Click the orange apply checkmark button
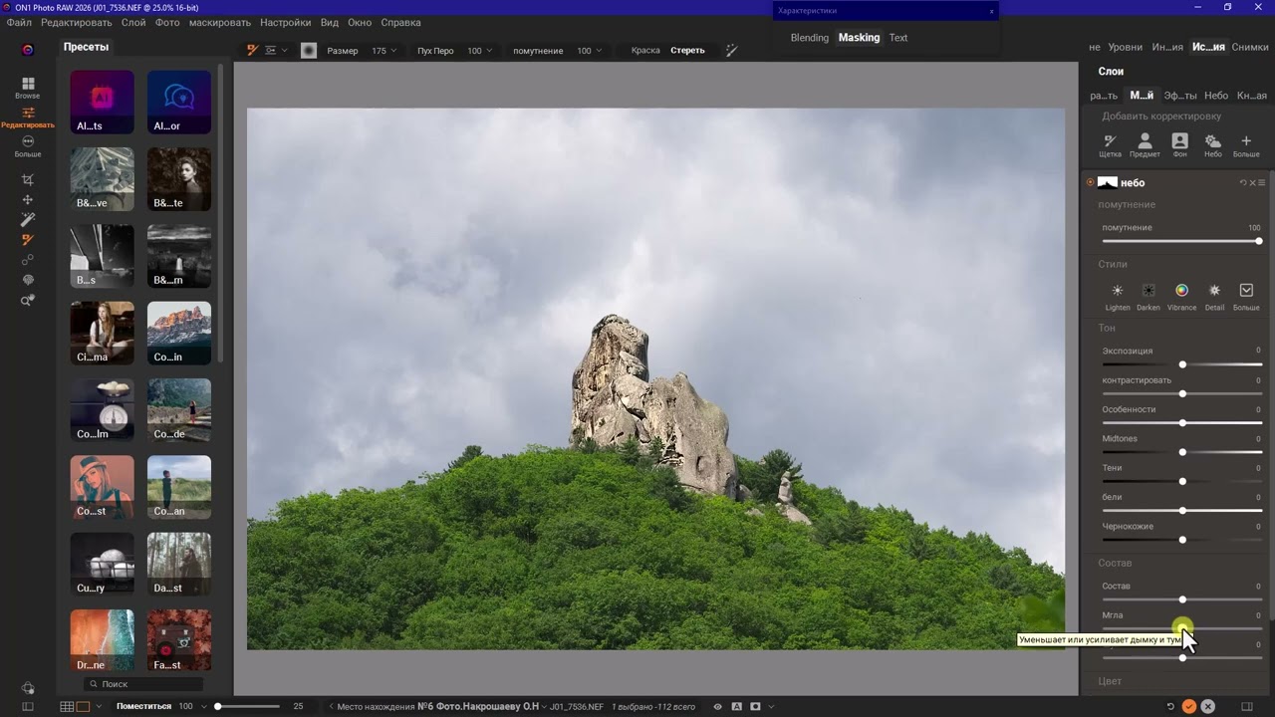This screenshot has height=717, width=1275. [x=1188, y=706]
